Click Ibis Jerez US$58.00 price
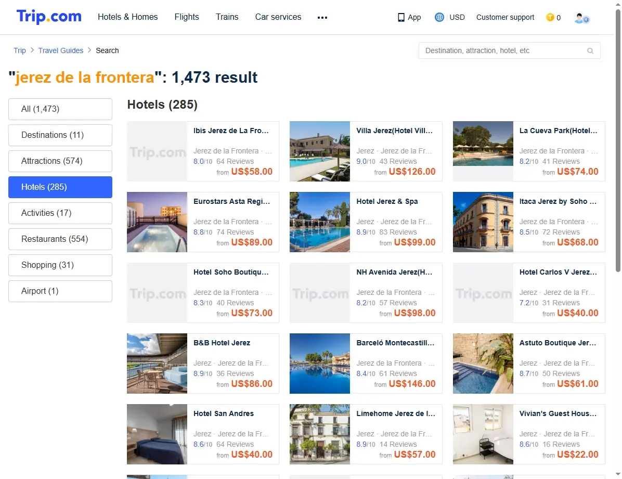The width and height of the screenshot is (622, 479). [252, 172]
